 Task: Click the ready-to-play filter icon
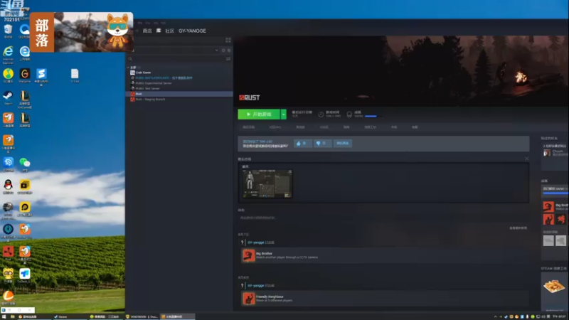point(228,50)
